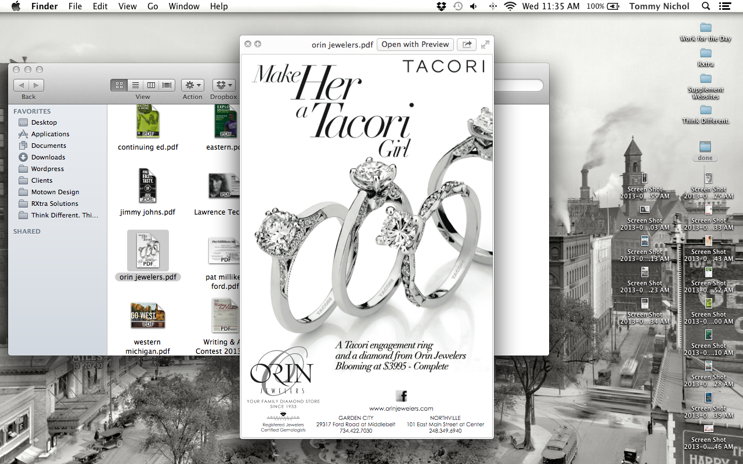
Task: Open the Share menu in Quick Look
Action: tap(467, 45)
